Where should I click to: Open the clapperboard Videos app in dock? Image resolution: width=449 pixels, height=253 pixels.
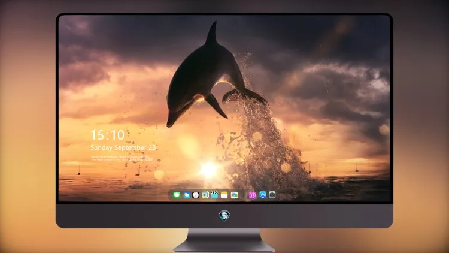(x=214, y=195)
